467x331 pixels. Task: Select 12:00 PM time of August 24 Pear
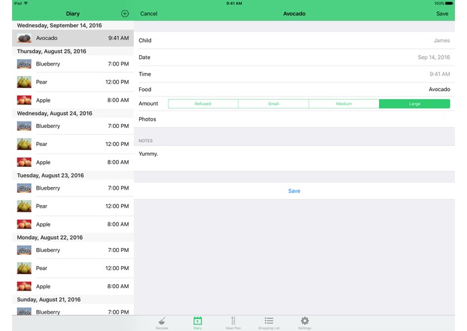pyautogui.click(x=117, y=144)
